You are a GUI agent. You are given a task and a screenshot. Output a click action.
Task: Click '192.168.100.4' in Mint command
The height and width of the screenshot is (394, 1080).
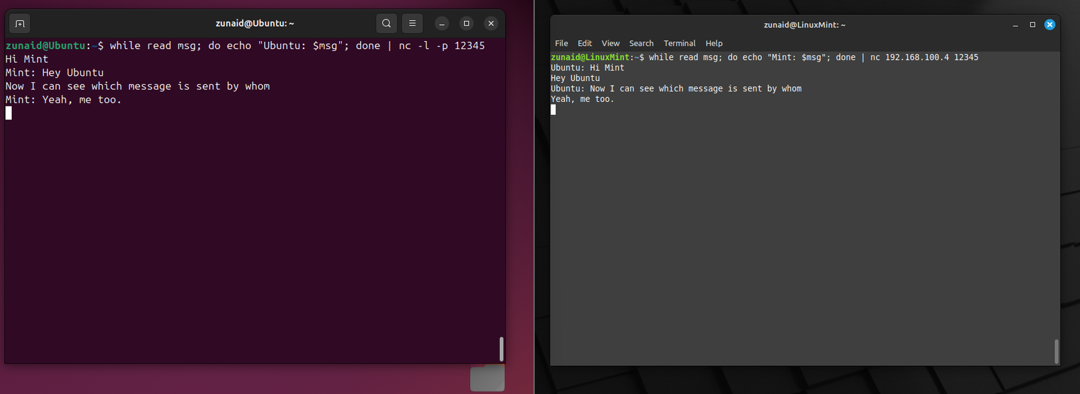[917, 57]
